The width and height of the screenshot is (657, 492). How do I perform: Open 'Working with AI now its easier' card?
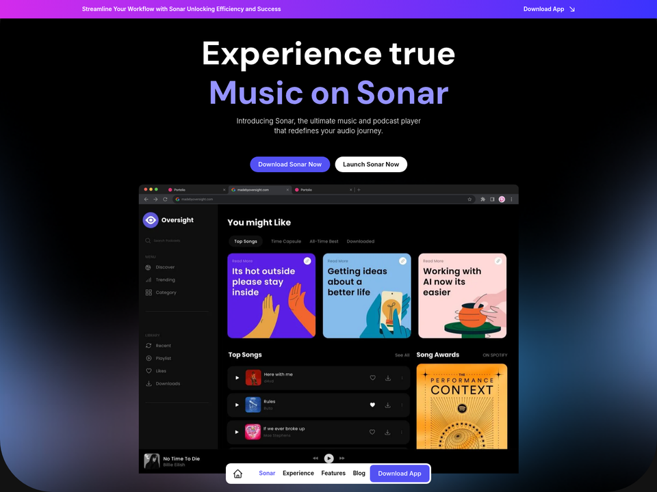coord(463,296)
